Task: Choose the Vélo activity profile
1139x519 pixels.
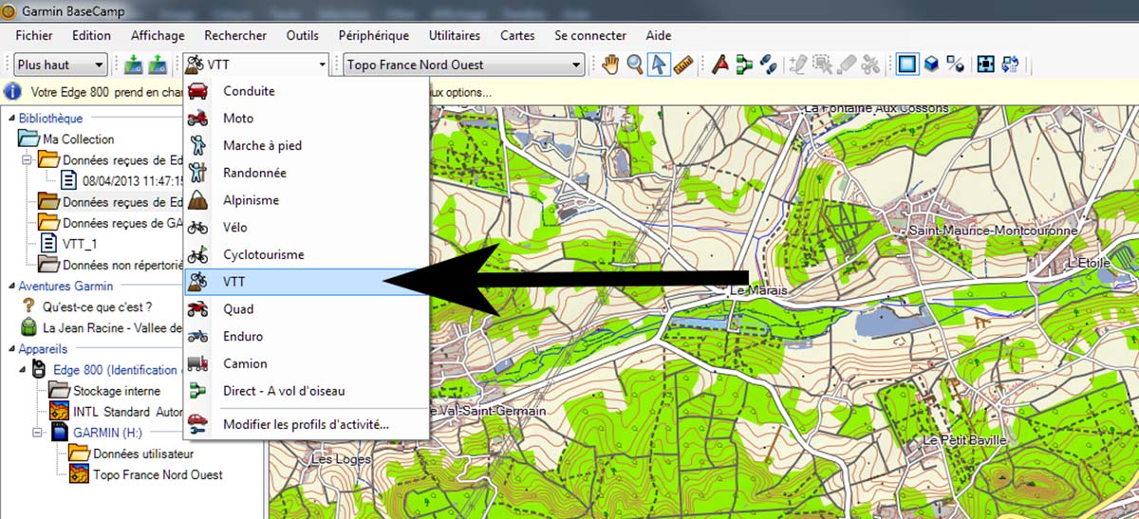Action: point(307,228)
